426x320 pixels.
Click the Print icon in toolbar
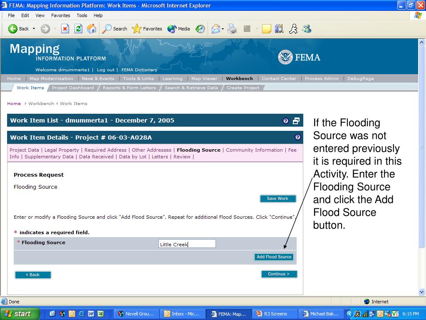coord(232,29)
